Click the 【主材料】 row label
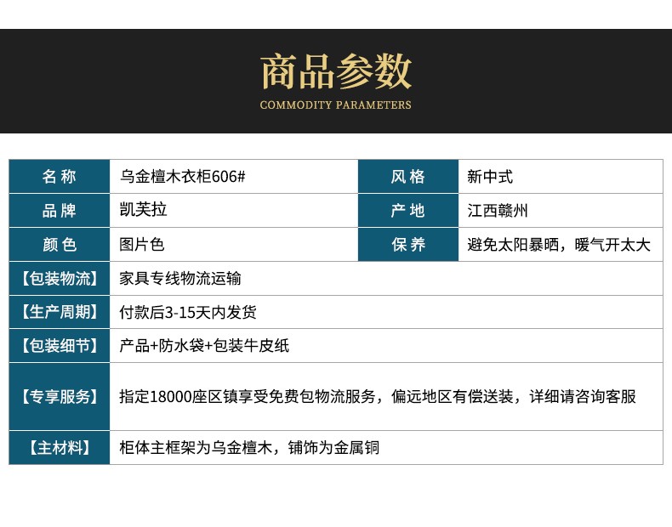Viewport: 672px width, 527px height. tap(60, 447)
